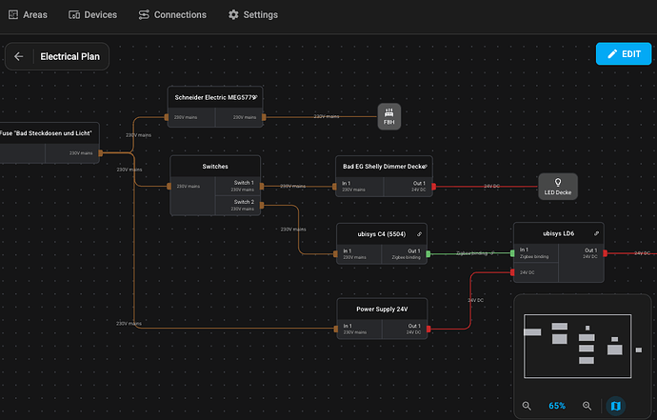Select the Schneider Electric MEG5779 node title

click(214, 97)
